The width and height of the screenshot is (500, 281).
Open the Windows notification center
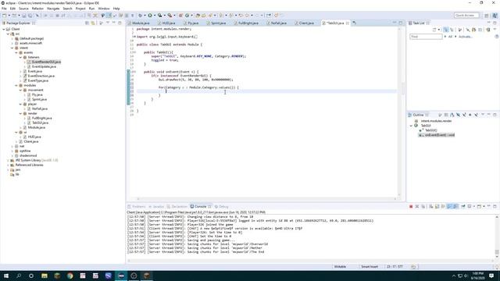click(x=491, y=276)
